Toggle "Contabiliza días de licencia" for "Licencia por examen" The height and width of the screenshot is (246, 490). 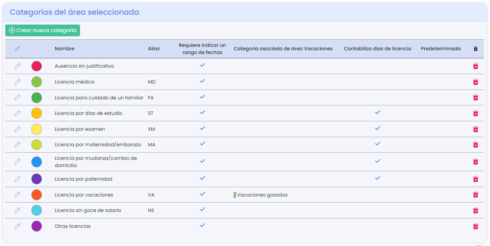(378, 128)
